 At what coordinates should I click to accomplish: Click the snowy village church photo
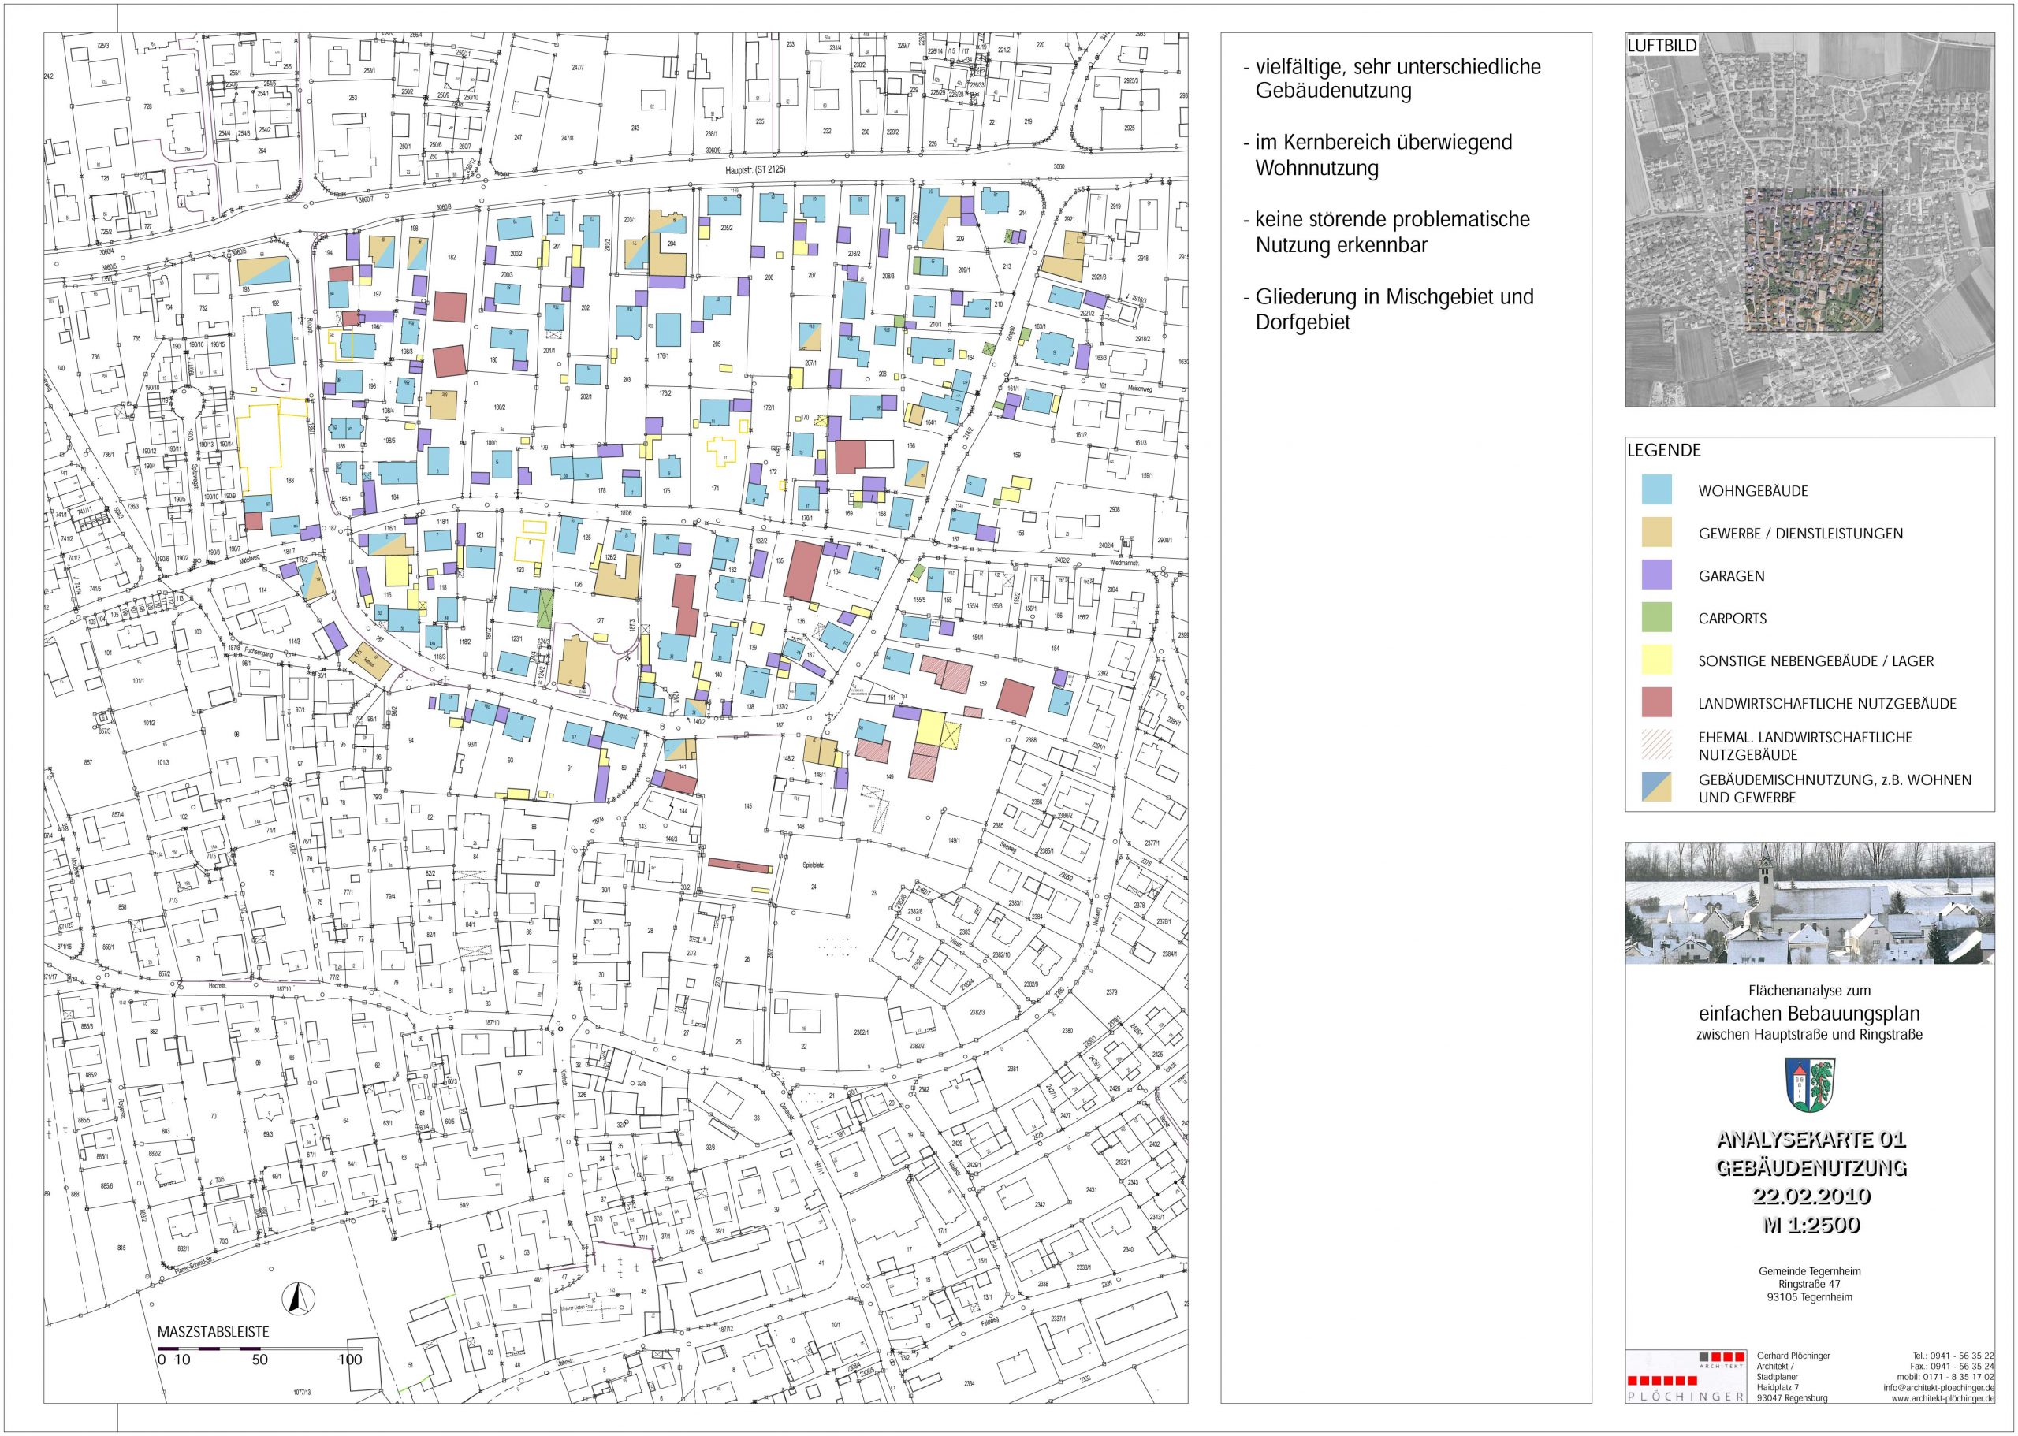coord(1809,902)
